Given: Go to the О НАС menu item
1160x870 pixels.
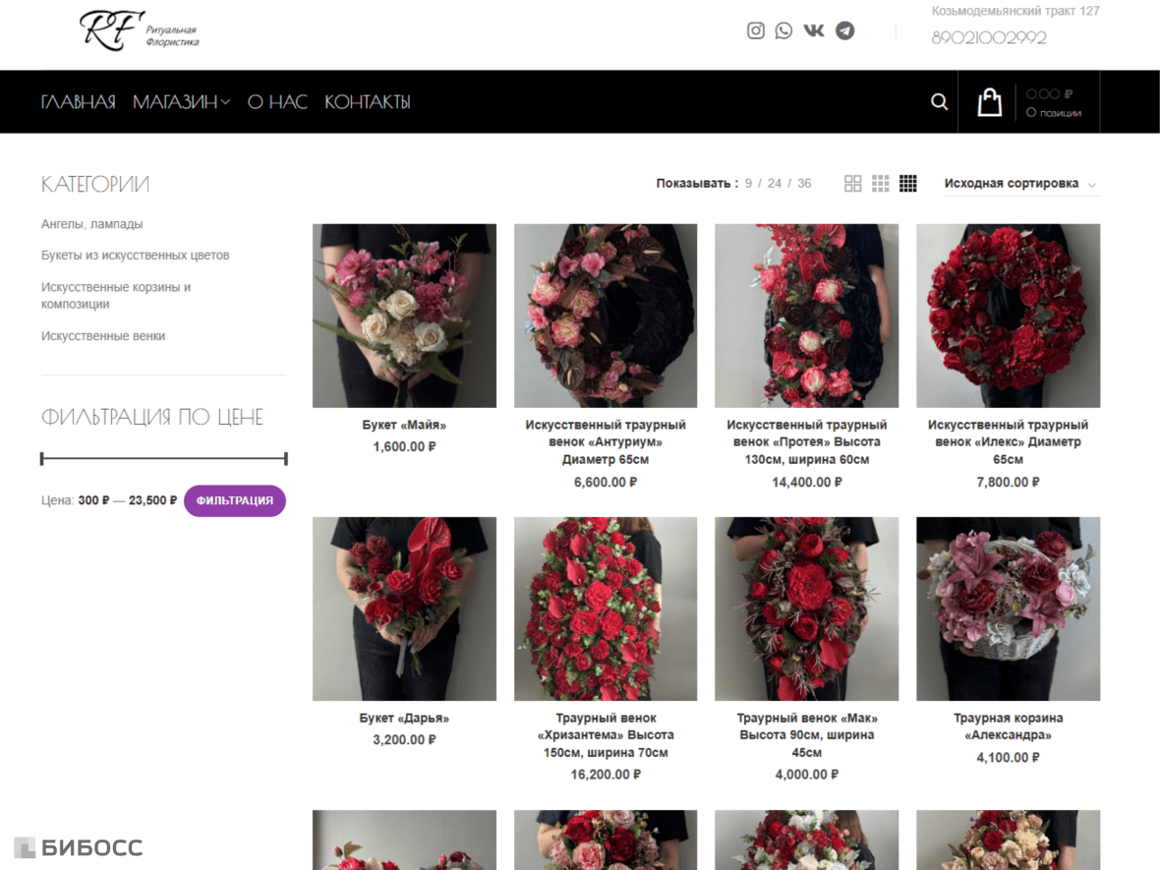Looking at the screenshot, I should point(277,102).
